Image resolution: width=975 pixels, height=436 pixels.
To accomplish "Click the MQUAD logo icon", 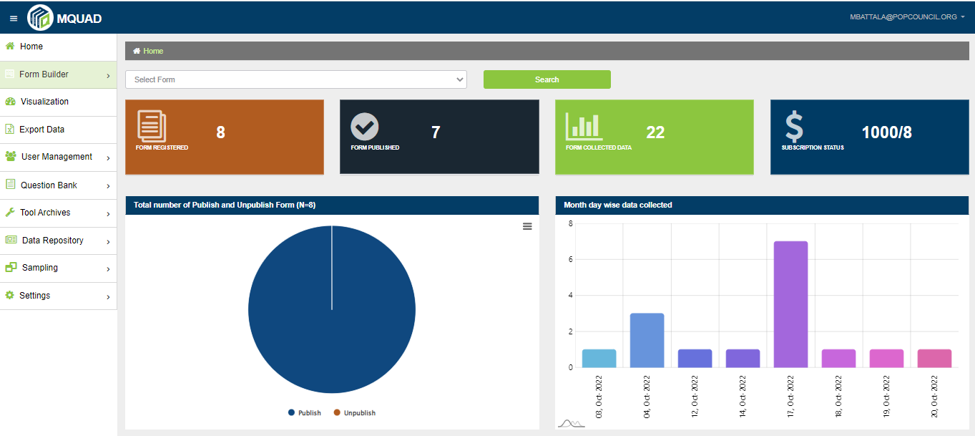I will [40, 18].
